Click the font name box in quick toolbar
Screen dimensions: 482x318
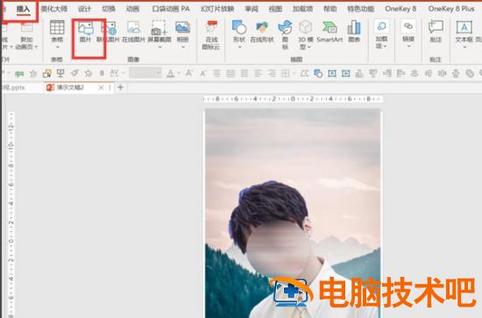(145, 73)
